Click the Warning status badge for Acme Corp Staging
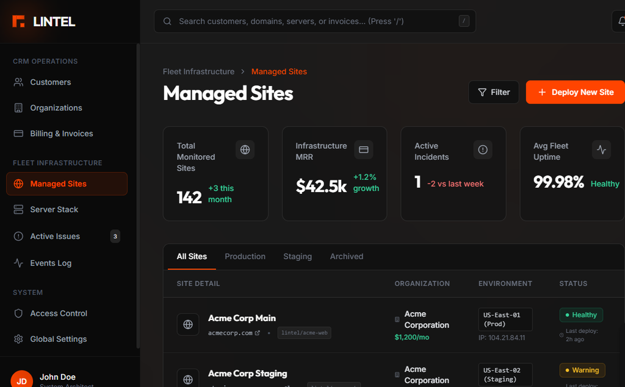 pos(582,371)
